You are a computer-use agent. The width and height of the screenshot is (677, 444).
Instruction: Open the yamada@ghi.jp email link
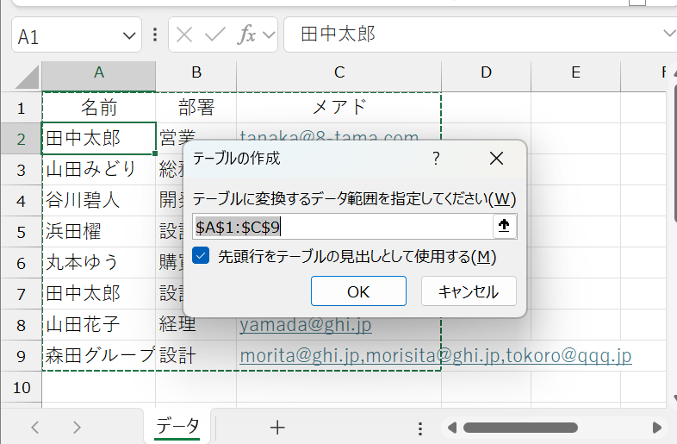point(305,324)
